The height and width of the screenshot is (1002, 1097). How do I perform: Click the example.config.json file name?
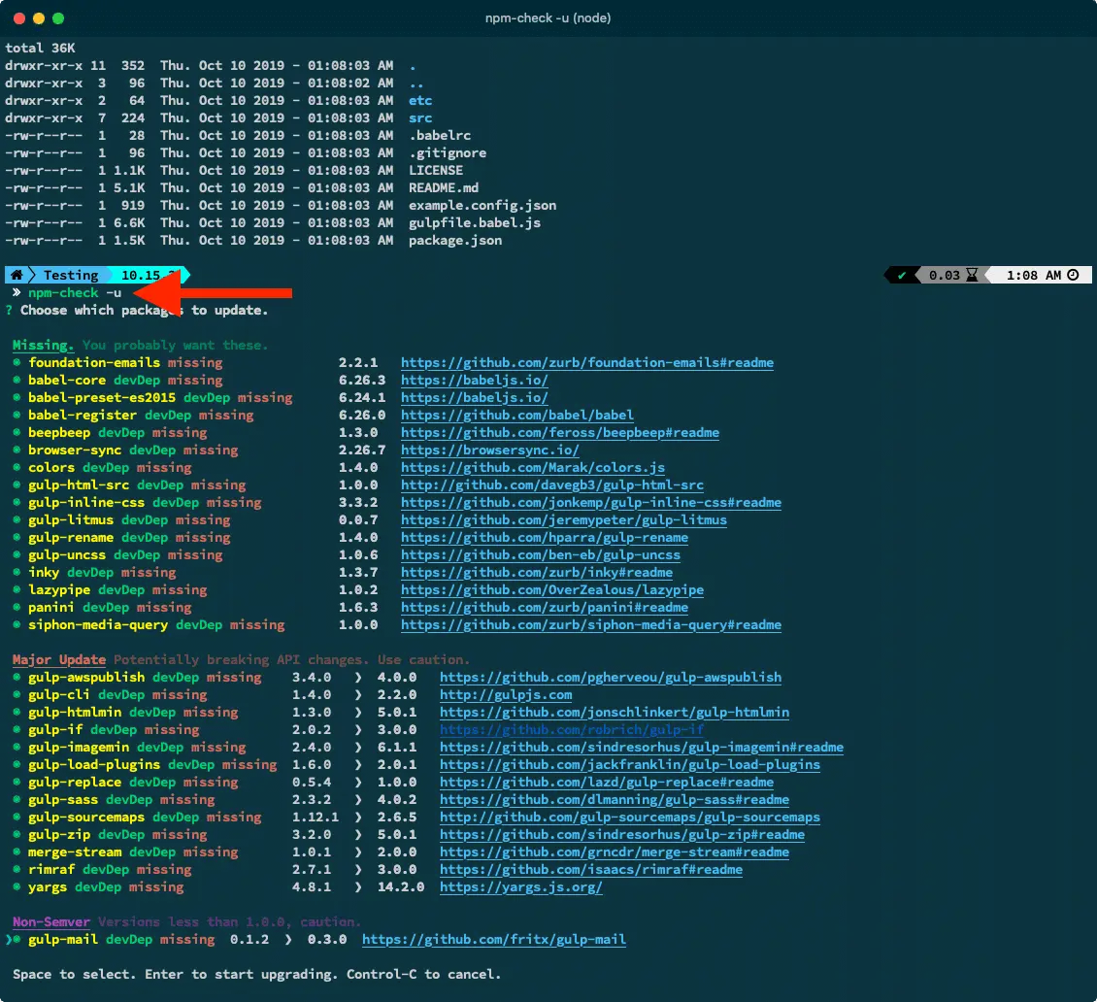[482, 205]
